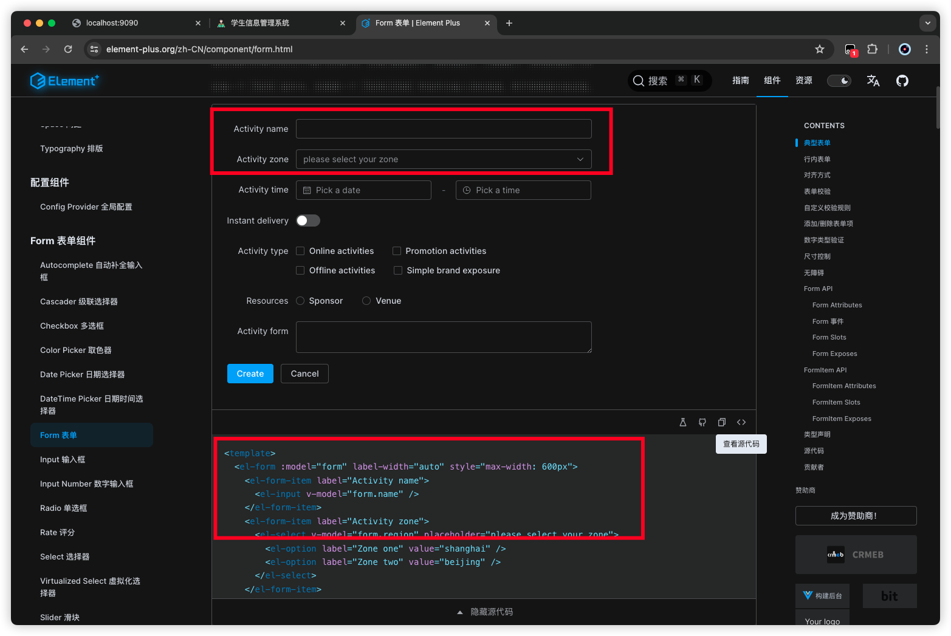951x636 pixels.
Task: Click the clock icon in Pick a time
Action: 467,190
